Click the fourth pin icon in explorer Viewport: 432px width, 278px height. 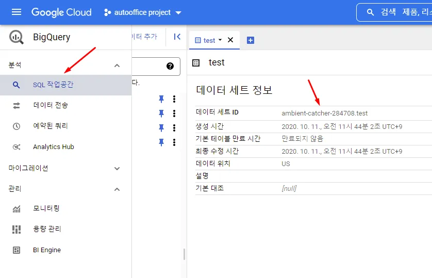tap(161, 142)
